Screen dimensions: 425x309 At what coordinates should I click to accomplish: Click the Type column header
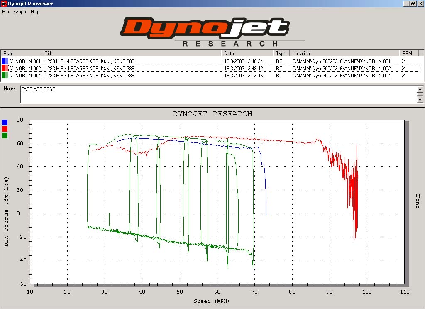pos(281,53)
